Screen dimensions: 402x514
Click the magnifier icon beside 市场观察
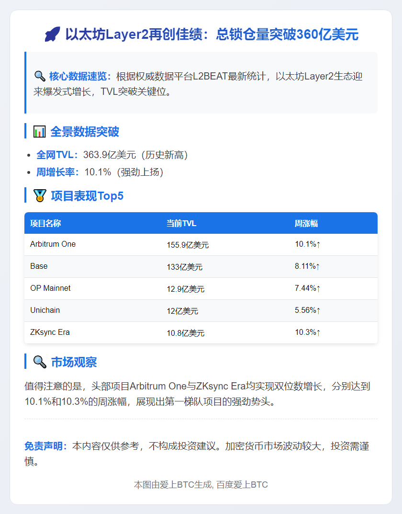(40, 362)
